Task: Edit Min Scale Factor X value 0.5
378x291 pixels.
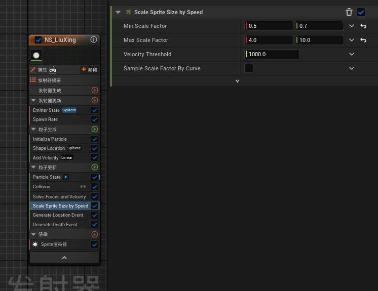Action: [x=269, y=26]
